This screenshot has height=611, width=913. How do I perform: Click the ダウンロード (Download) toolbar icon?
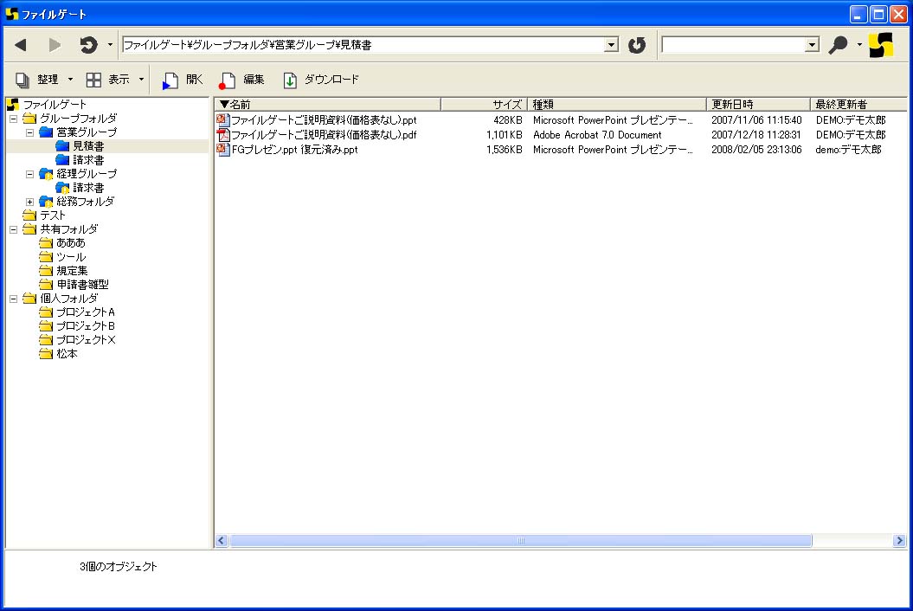[290, 80]
